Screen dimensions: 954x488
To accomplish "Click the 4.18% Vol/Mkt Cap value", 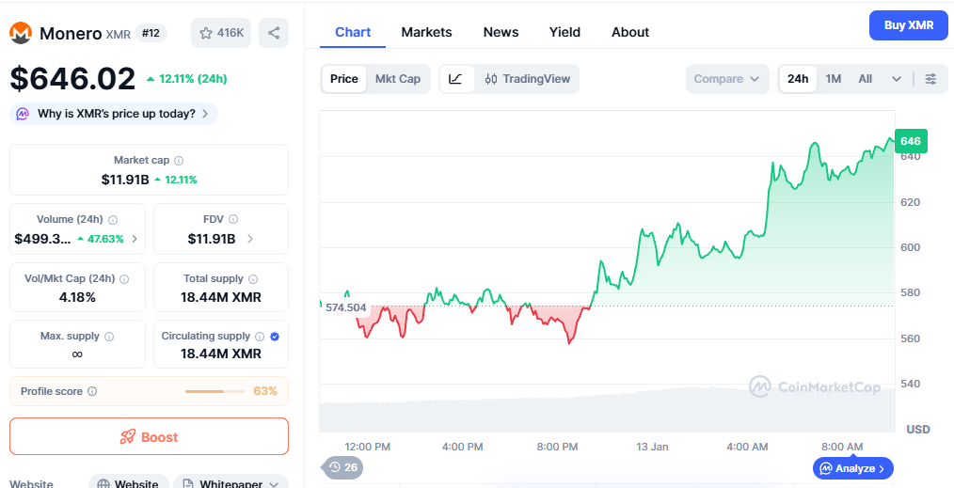I will click(x=77, y=297).
